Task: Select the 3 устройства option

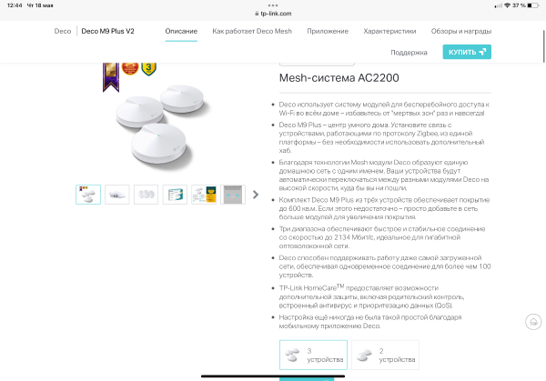Action: click(313, 355)
